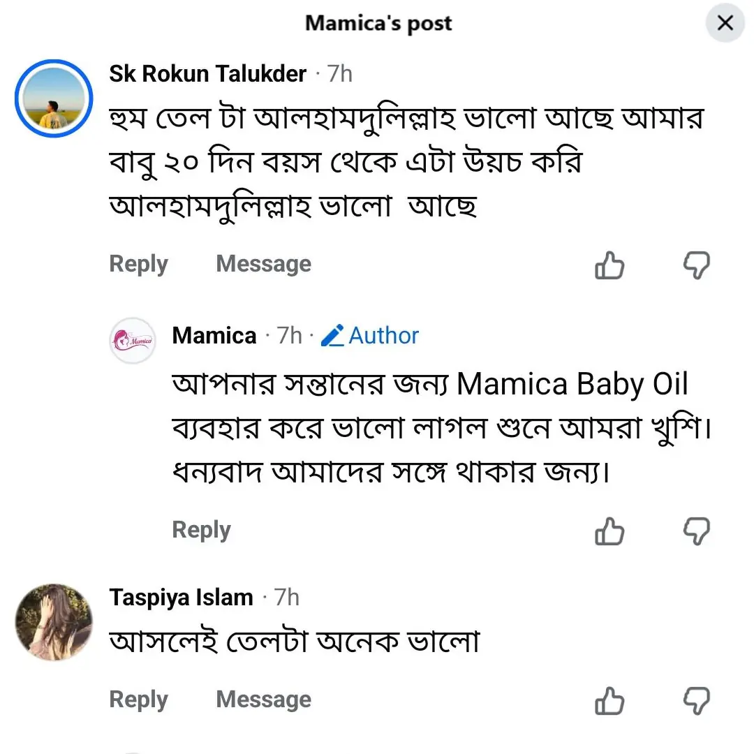754x754 pixels.
Task: Like Sk Rokun Talukder's comment
Action: pyautogui.click(x=609, y=265)
